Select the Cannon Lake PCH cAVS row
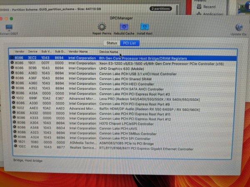The image size is (250, 187). 123,128
